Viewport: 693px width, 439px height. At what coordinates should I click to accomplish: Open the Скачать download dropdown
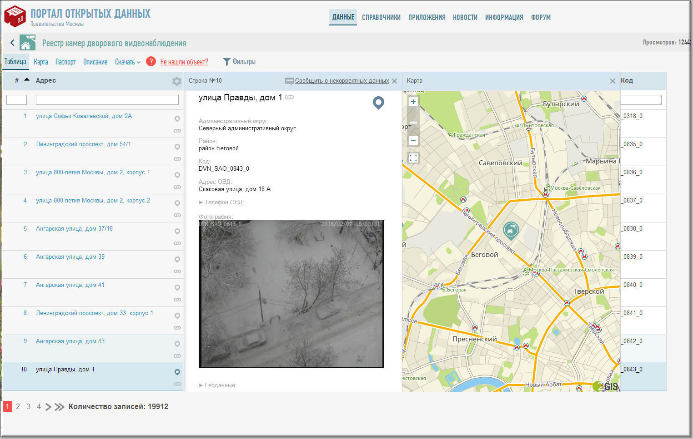pyautogui.click(x=127, y=62)
